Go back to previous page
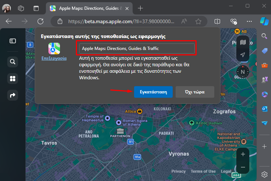 click(9, 21)
